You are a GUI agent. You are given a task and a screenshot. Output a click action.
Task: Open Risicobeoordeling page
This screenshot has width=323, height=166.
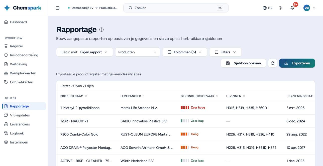(24, 55)
